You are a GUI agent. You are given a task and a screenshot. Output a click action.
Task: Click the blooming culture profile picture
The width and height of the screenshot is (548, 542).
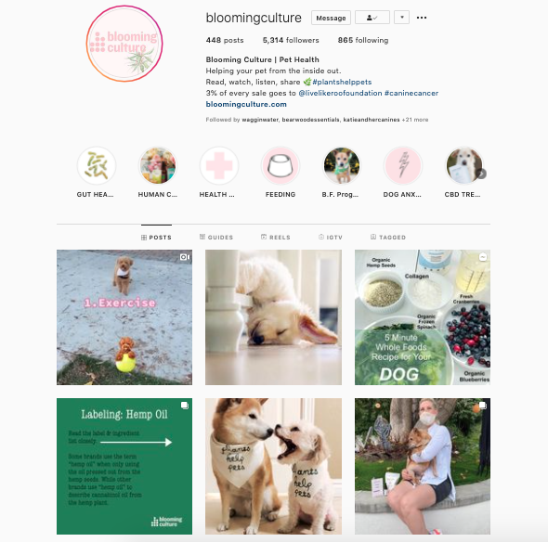pyautogui.click(x=124, y=44)
